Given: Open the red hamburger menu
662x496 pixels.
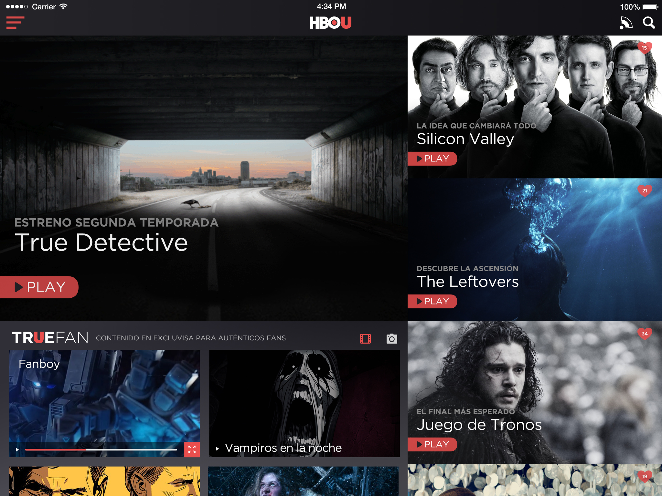Looking at the screenshot, I should click(x=15, y=23).
